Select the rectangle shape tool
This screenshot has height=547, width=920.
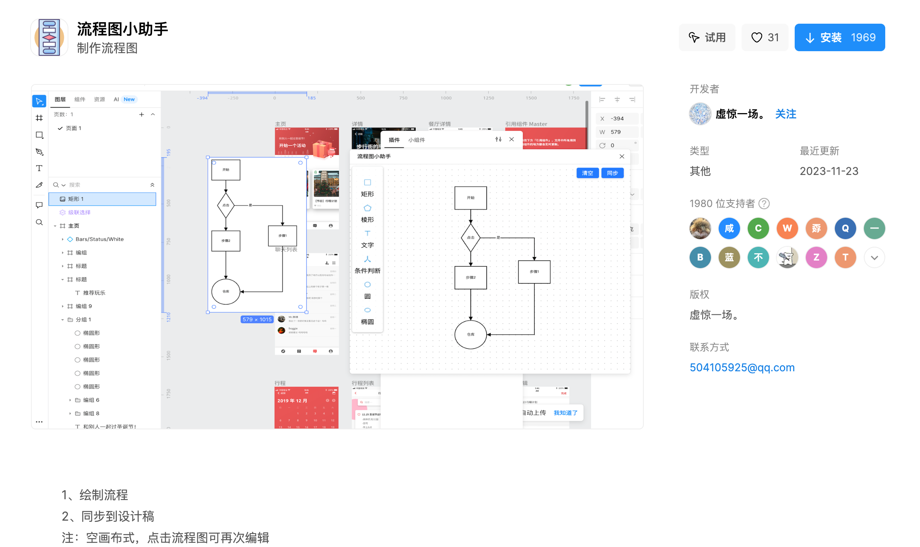[39, 135]
